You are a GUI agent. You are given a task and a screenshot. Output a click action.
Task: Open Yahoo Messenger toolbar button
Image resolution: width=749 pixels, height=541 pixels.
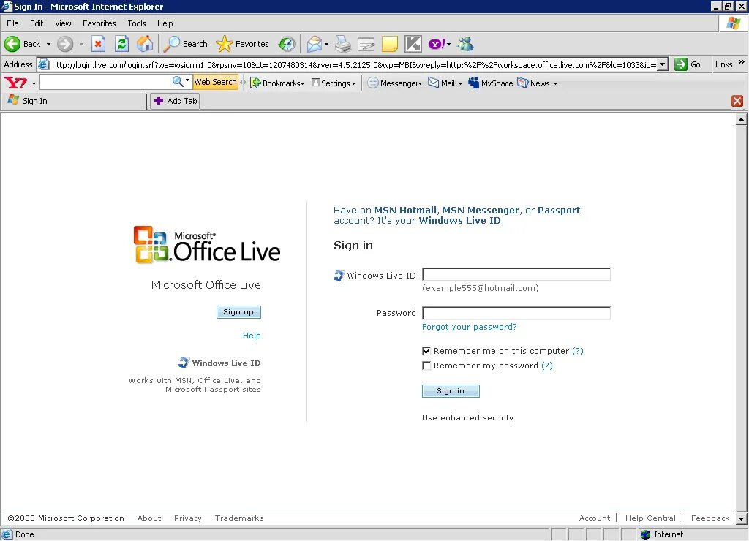395,83
